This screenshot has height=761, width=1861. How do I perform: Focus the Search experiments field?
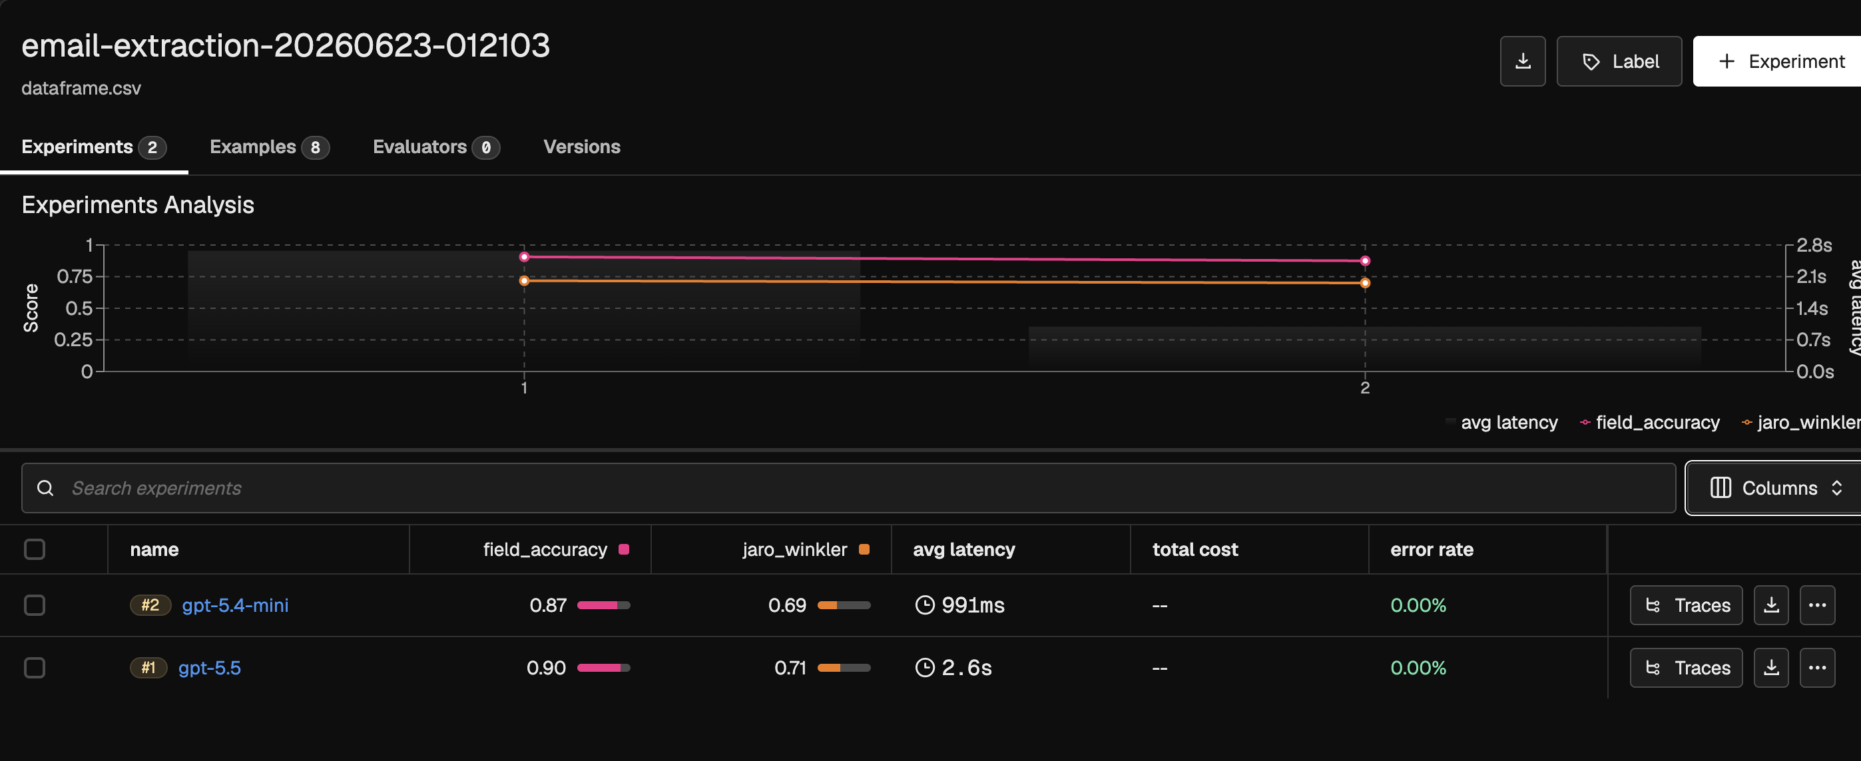pyautogui.click(x=848, y=489)
